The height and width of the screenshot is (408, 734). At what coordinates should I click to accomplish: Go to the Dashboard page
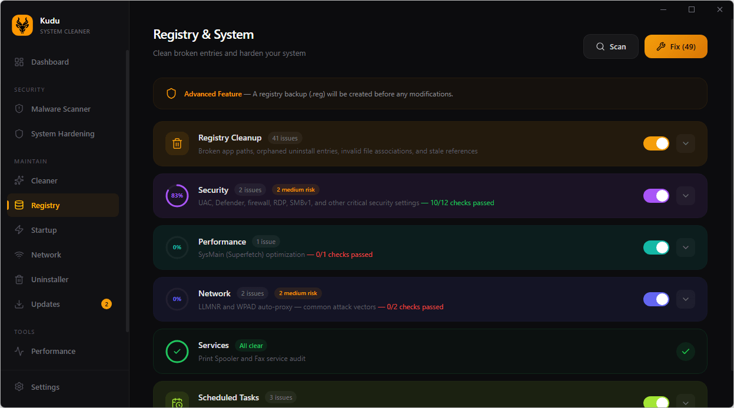point(49,62)
